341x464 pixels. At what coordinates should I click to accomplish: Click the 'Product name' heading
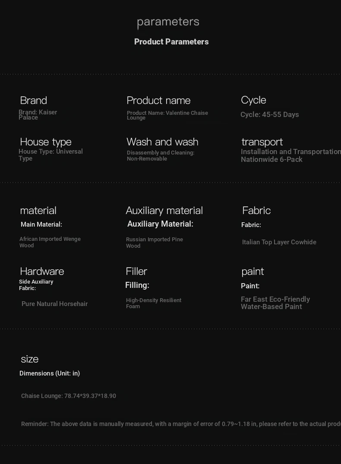[158, 100]
